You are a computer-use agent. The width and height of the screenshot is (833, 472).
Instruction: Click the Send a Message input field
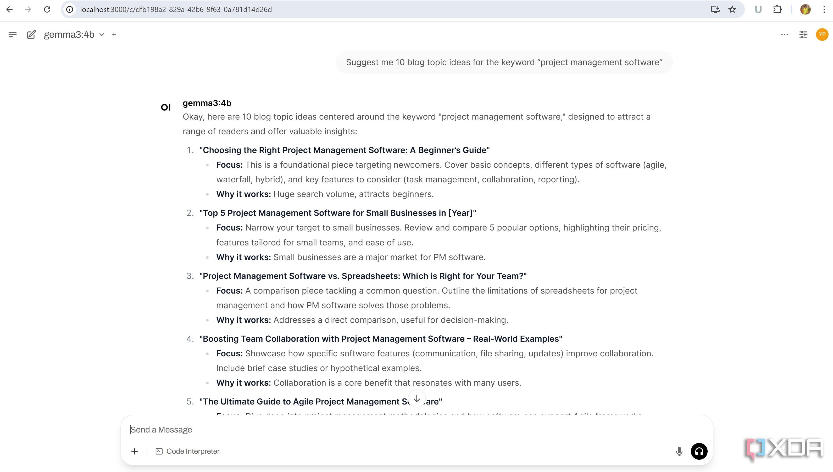point(417,430)
